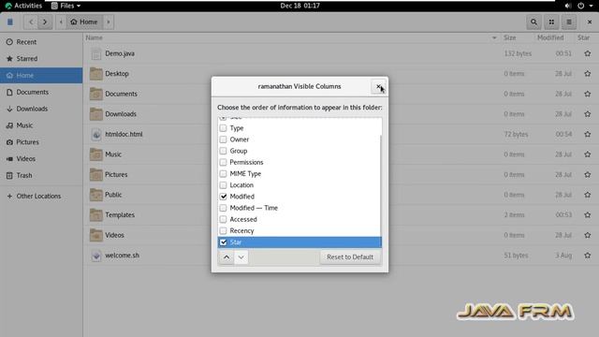Screen dimensions: 599x337
Task: Star the welcome.sh row
Action: 588,256
